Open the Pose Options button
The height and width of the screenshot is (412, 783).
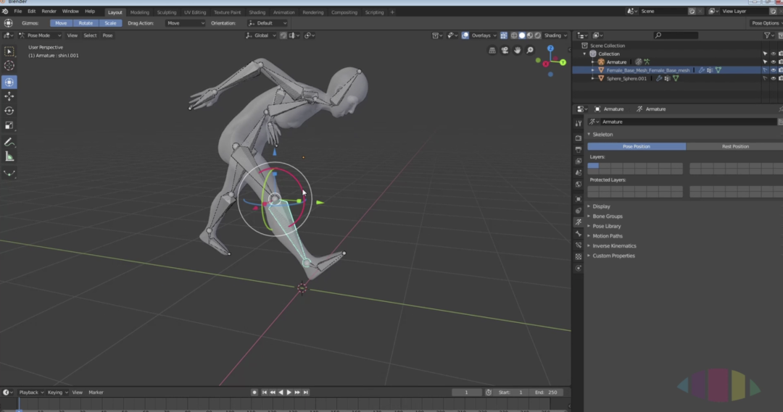[764, 23]
